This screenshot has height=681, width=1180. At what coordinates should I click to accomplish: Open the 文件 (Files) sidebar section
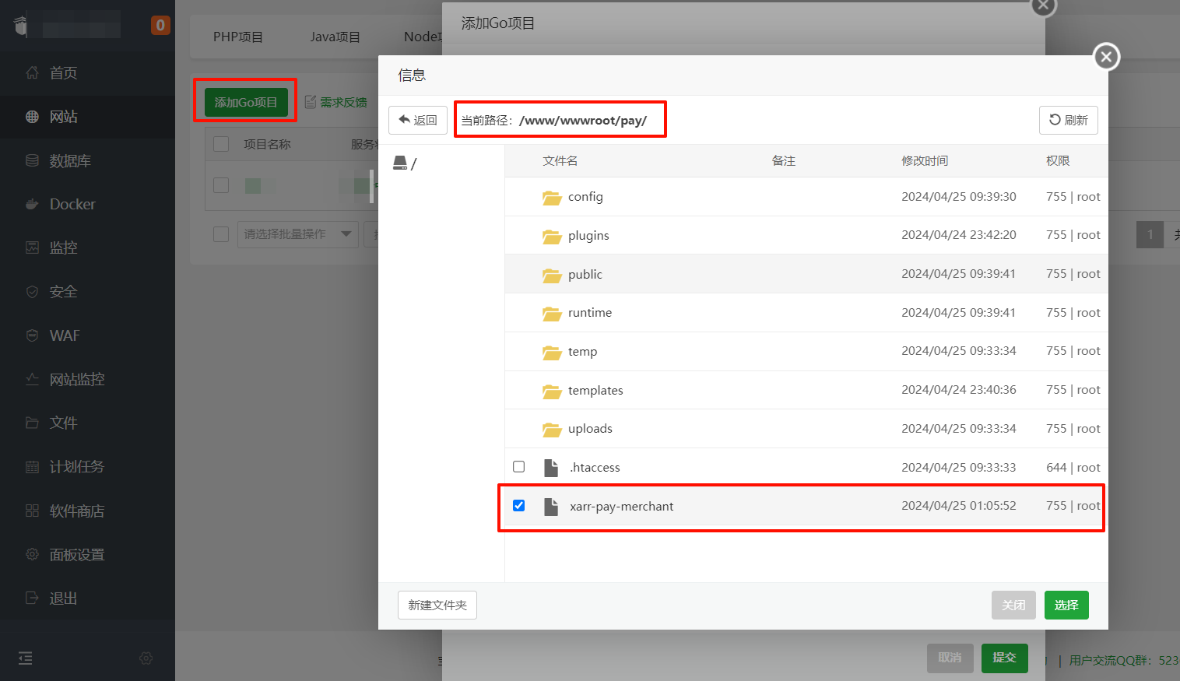[63, 423]
